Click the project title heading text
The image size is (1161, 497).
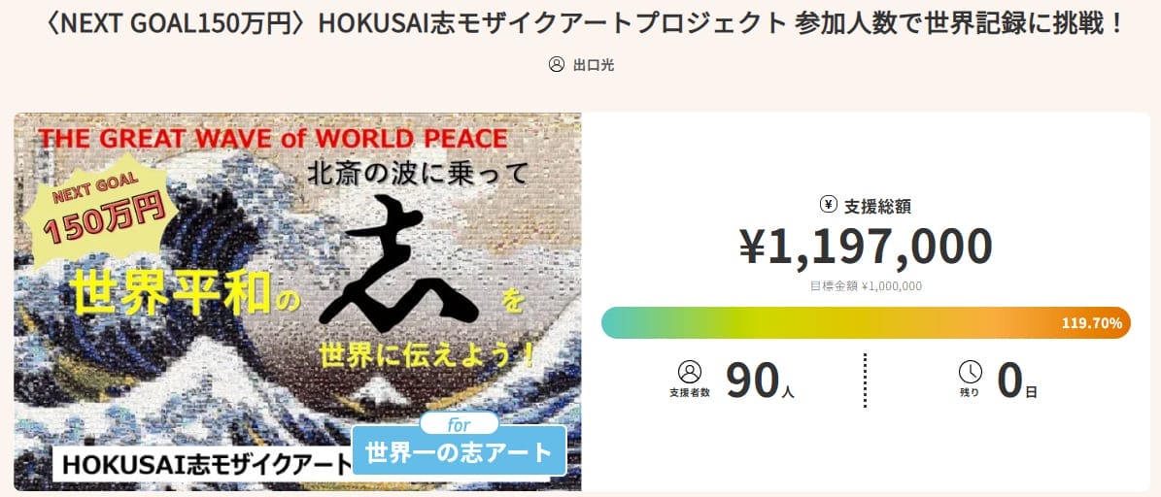580,23
